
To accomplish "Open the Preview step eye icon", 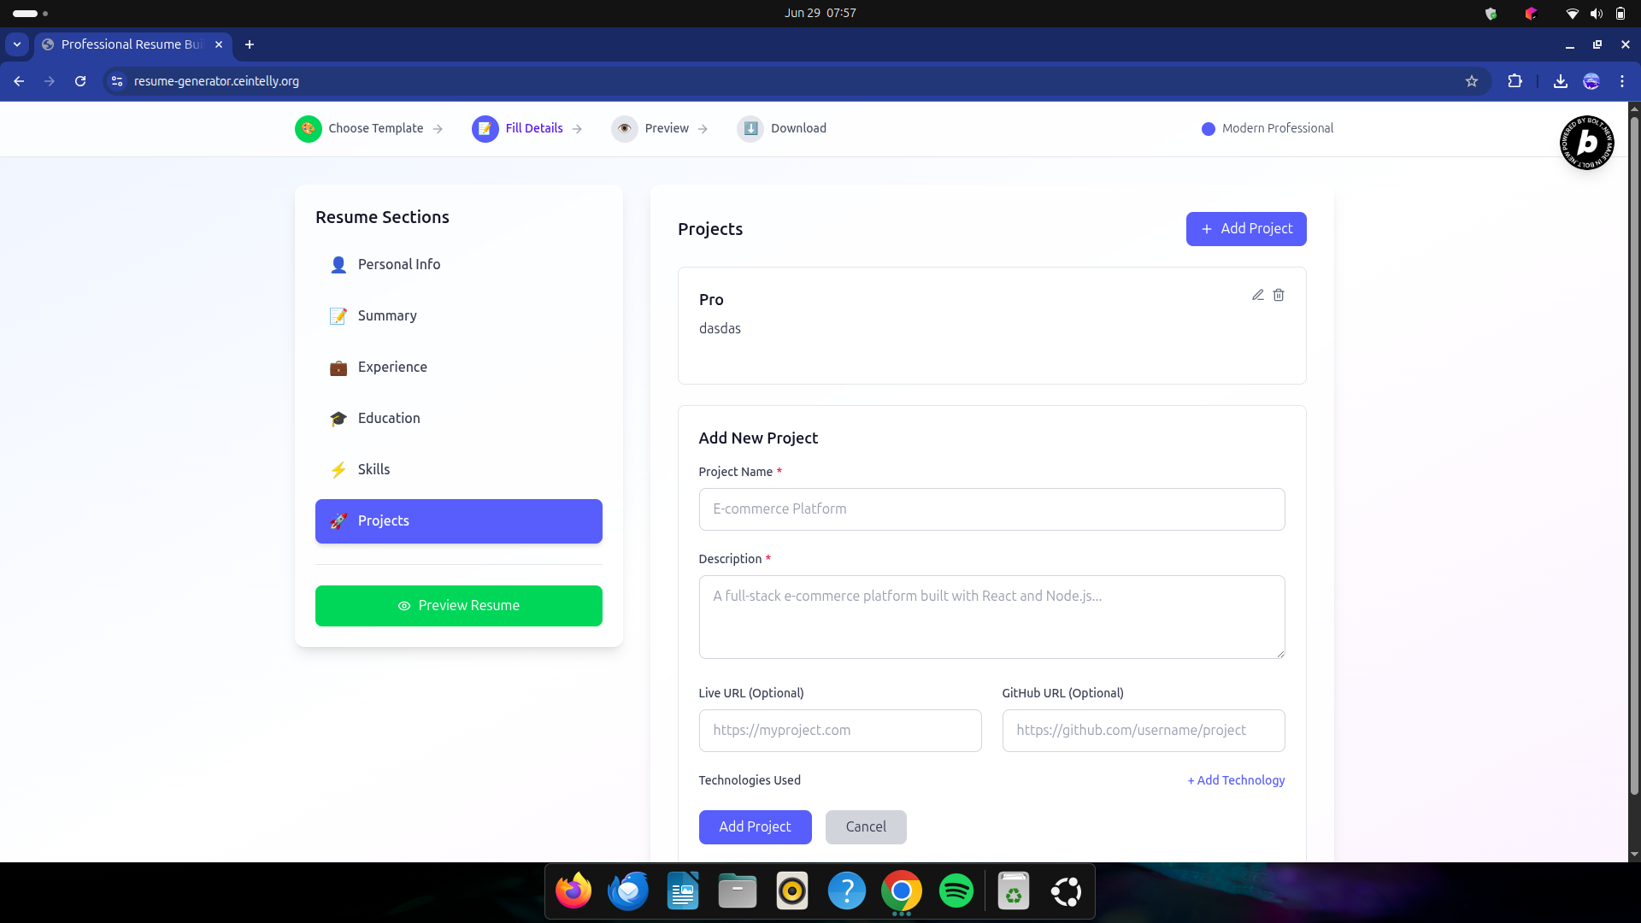I will tap(625, 128).
